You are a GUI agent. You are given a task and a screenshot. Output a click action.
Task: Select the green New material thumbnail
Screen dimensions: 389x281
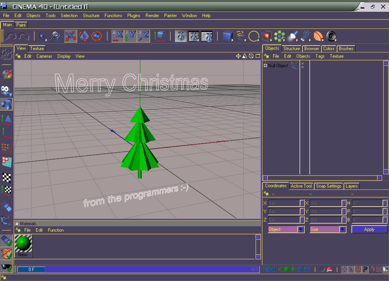23,246
